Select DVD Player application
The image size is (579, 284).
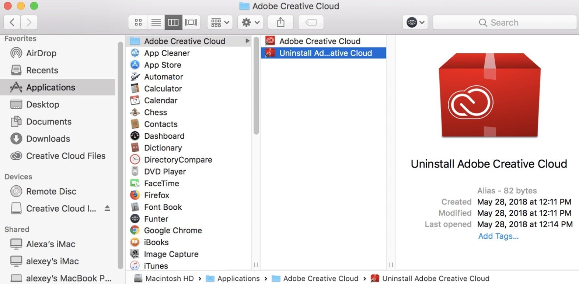coord(189,171)
